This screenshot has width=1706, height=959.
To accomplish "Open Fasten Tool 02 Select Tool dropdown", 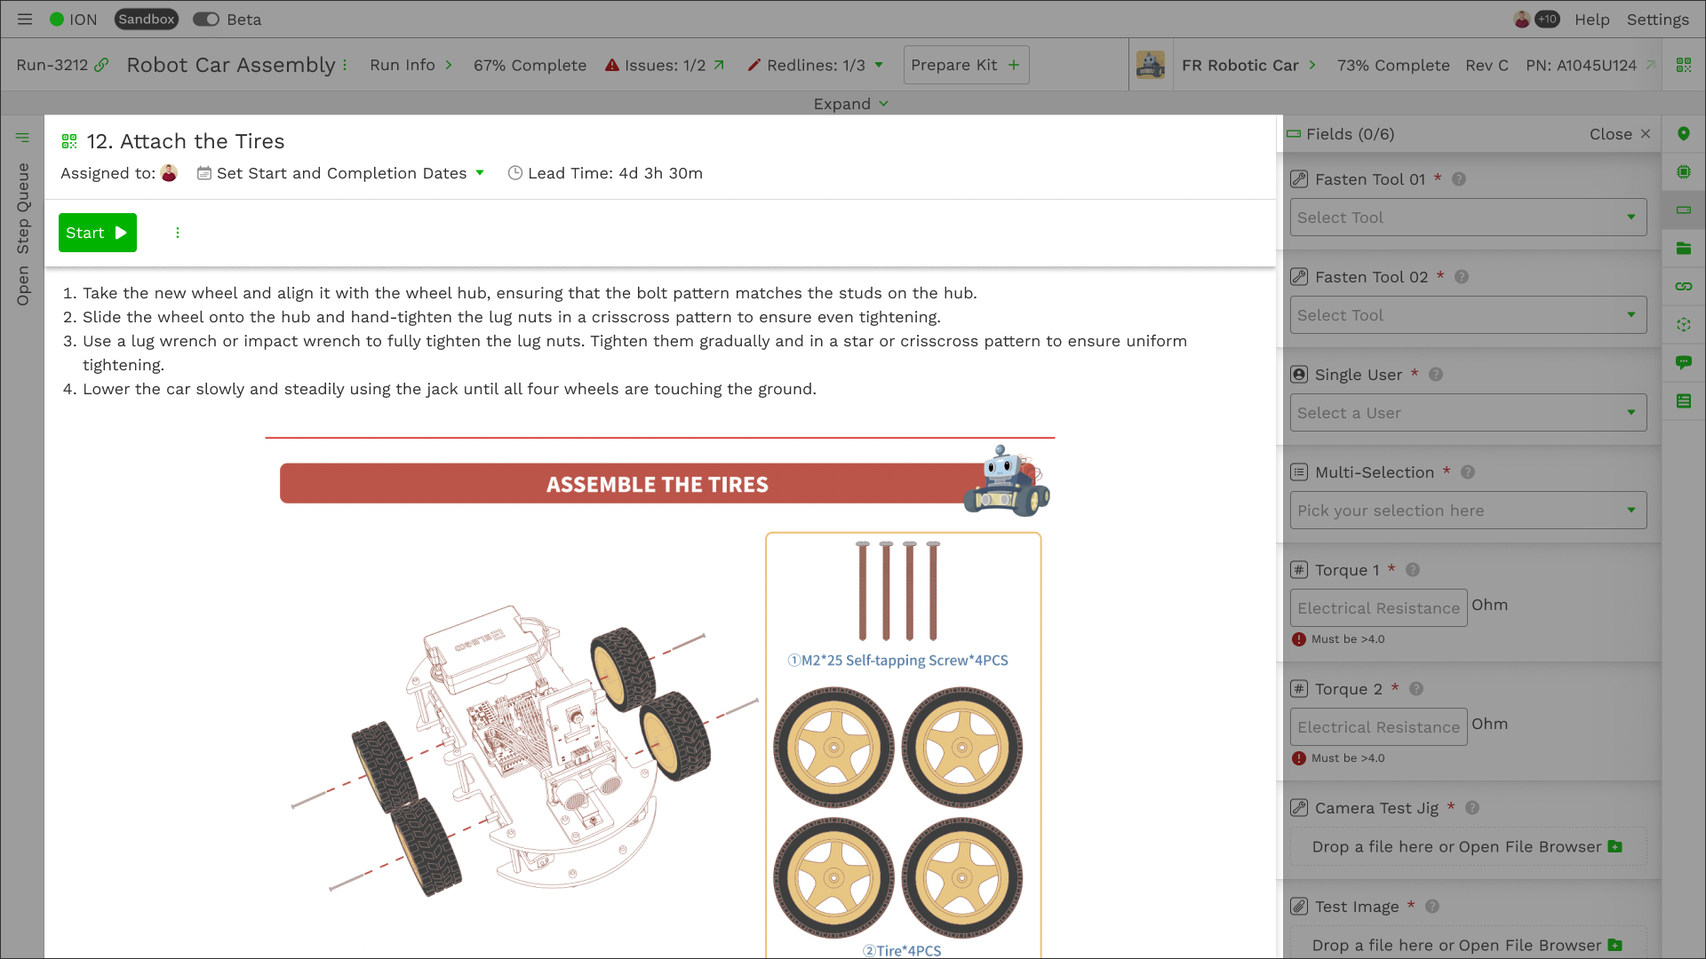I will (x=1468, y=315).
